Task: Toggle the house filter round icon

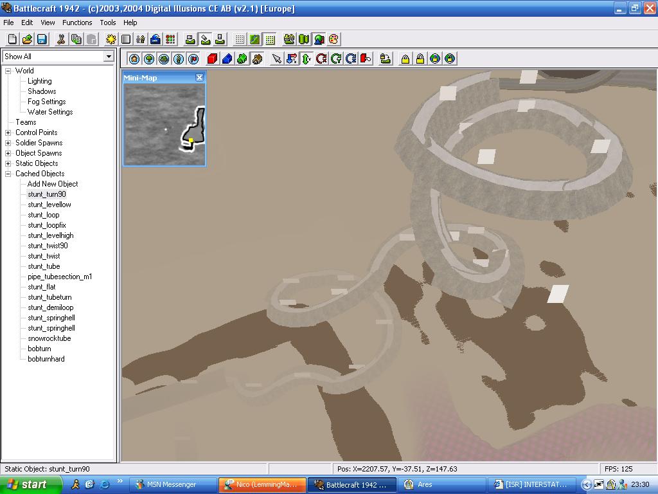Action: [x=134, y=59]
